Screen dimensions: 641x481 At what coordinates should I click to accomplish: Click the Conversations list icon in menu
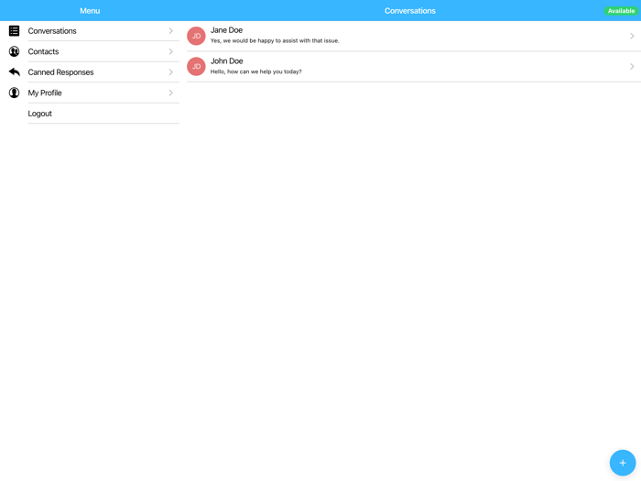tap(14, 30)
